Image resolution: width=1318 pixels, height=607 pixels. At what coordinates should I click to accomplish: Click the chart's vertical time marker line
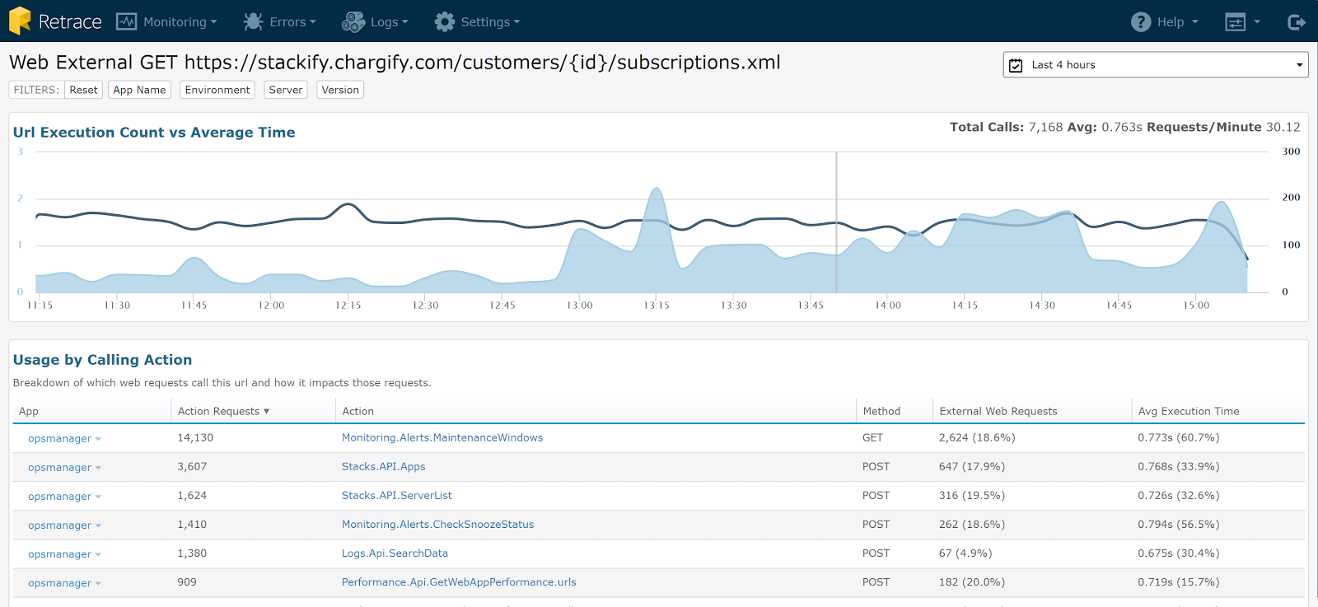point(836,222)
